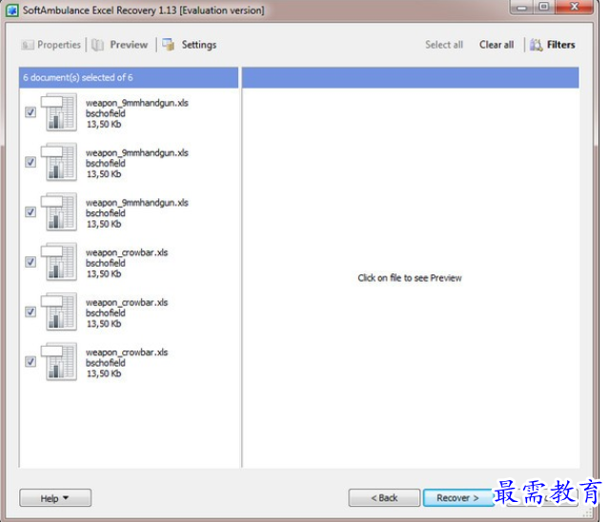Click the Properties toolbar icon
610x522 pixels.
click(28, 45)
